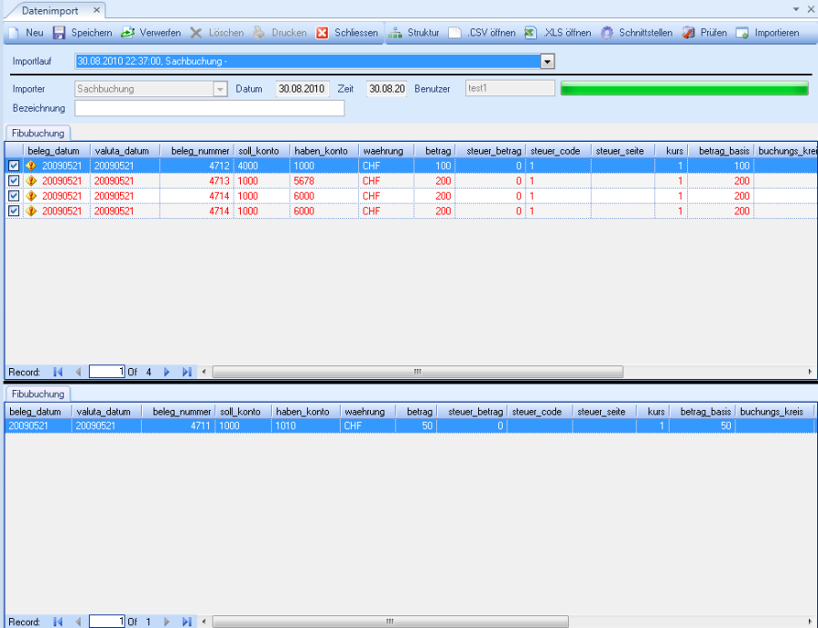This screenshot has height=628, width=818.
Task: Open the Importer Sachbuchung dropdown arrow
Action: click(220, 89)
